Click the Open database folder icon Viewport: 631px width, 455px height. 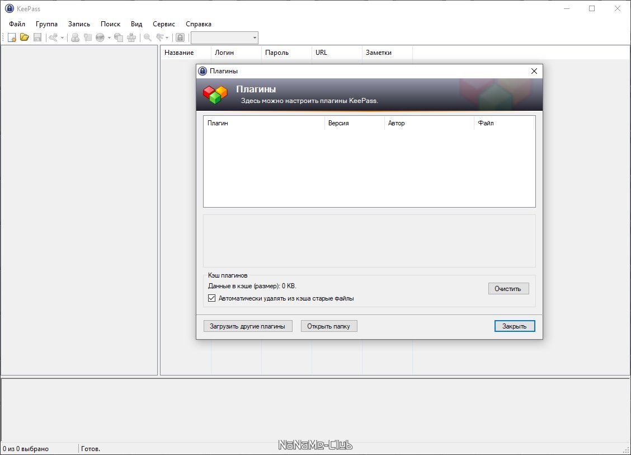[x=25, y=37]
